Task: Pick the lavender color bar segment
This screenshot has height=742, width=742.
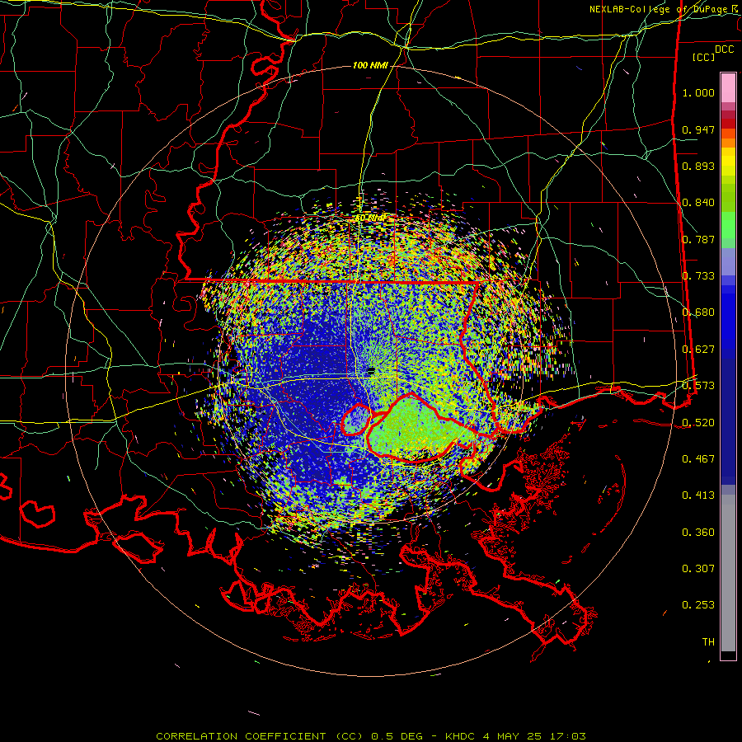Action: pyautogui.click(x=728, y=262)
